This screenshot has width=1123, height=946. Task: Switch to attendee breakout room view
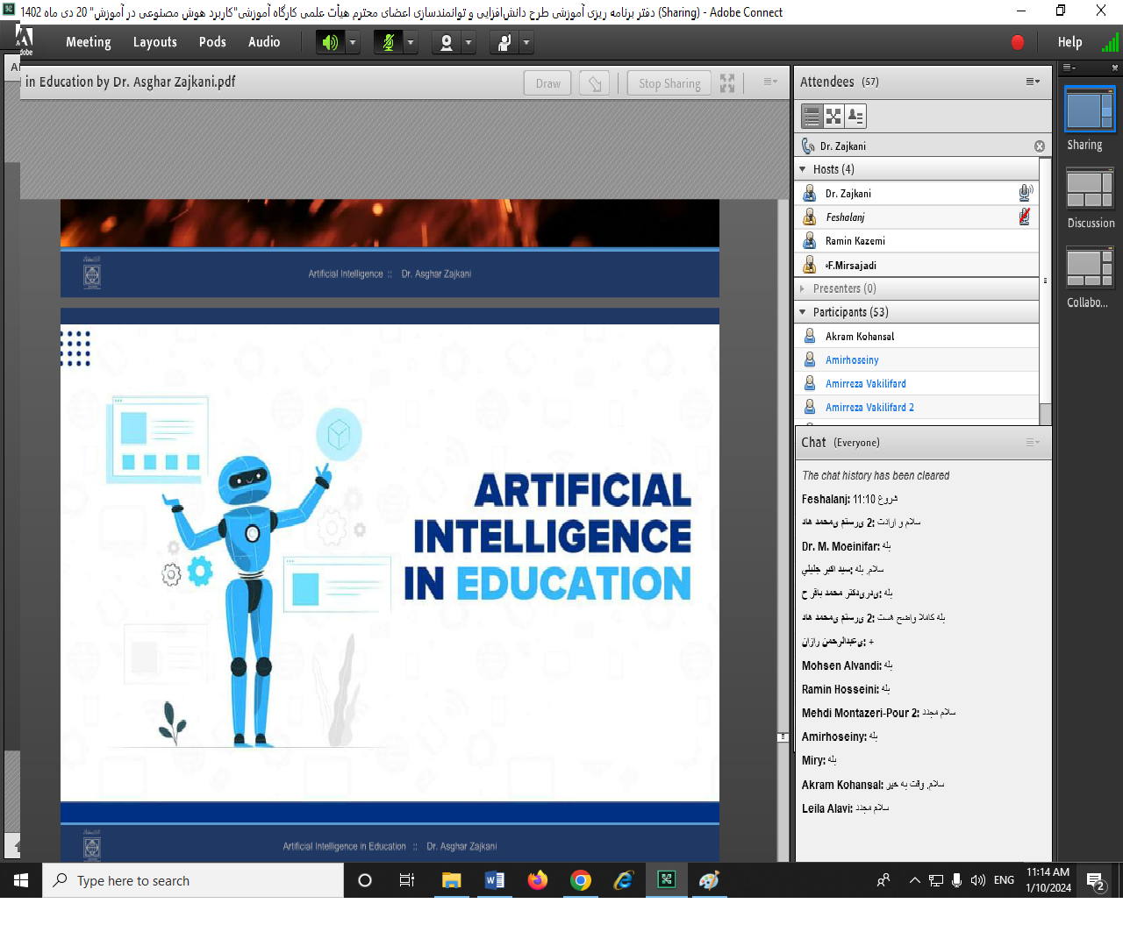click(x=833, y=116)
